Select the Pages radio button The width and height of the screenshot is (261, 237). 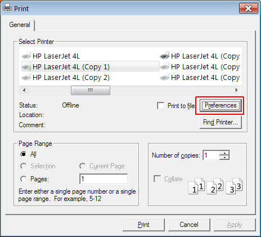tap(23, 179)
